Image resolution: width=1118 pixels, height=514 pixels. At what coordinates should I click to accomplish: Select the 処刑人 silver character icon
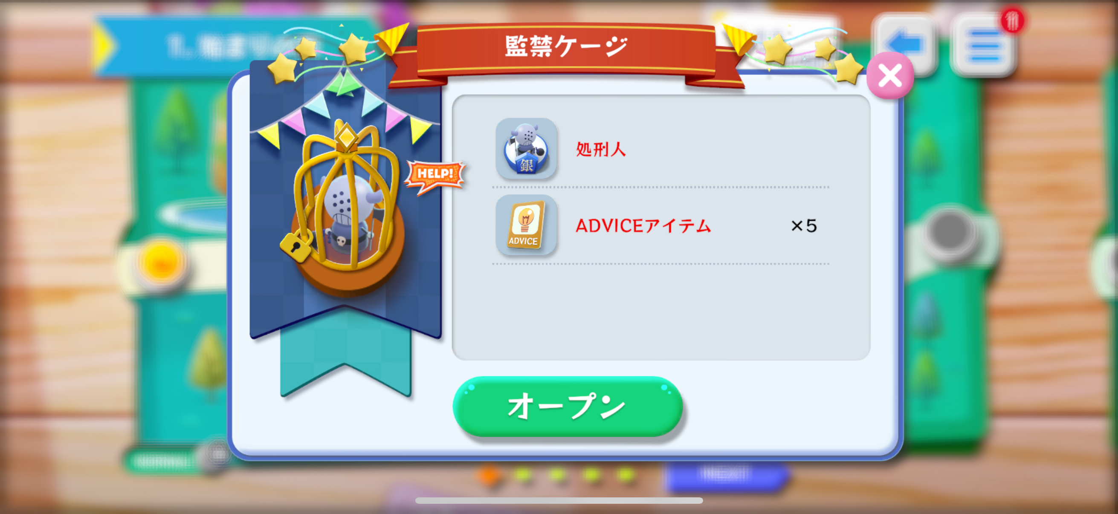pyautogui.click(x=526, y=149)
